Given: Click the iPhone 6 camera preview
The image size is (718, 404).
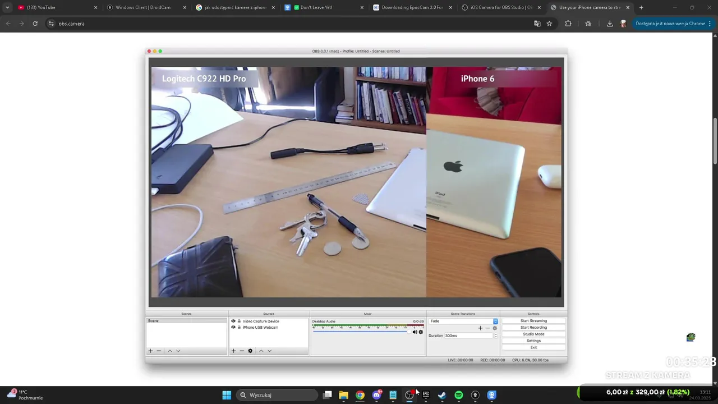Looking at the screenshot, I should [x=494, y=182].
